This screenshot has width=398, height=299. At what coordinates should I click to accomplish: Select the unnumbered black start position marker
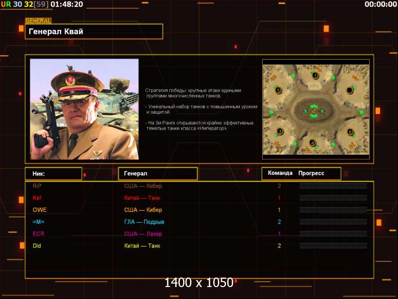coord(350,90)
